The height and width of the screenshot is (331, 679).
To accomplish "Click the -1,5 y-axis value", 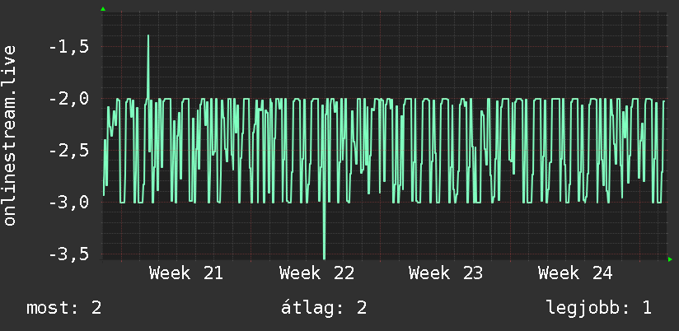I will tap(69, 47).
